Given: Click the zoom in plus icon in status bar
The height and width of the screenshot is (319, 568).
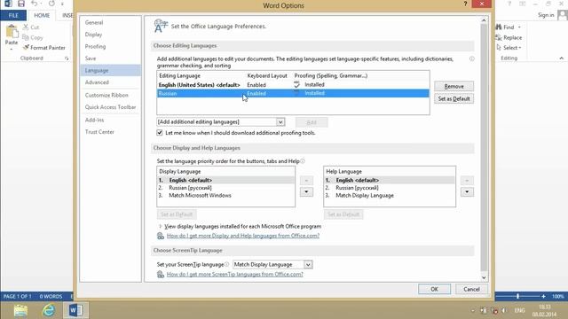Looking at the screenshot, I should pos(543,296).
